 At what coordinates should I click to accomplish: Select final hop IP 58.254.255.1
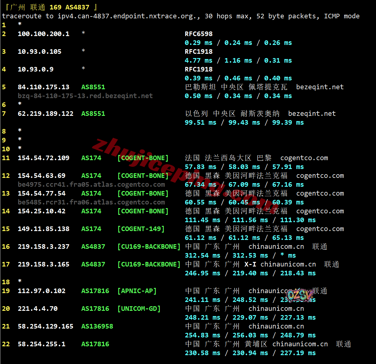tap(41, 344)
